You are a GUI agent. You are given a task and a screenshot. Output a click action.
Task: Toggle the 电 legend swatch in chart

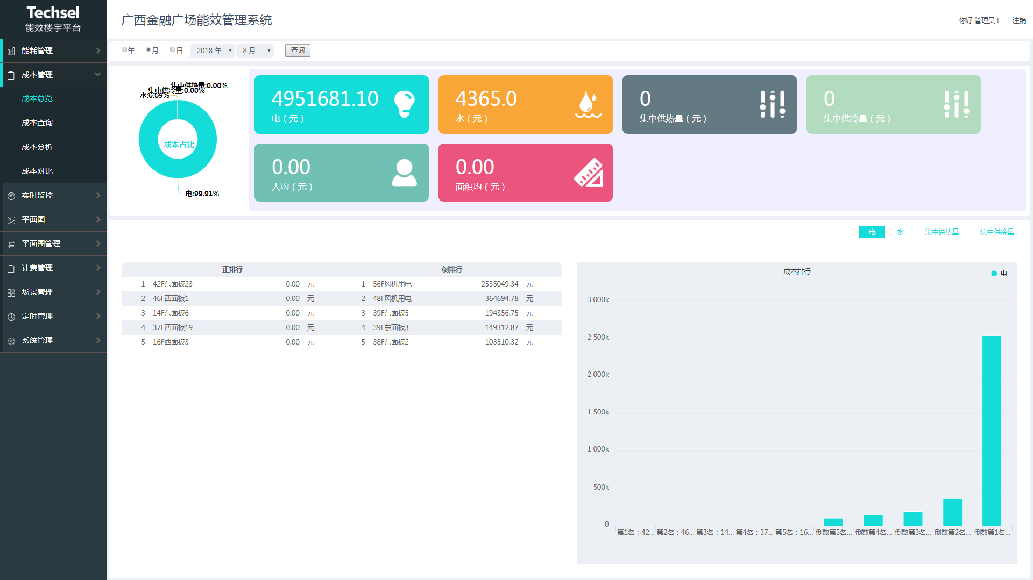point(994,274)
